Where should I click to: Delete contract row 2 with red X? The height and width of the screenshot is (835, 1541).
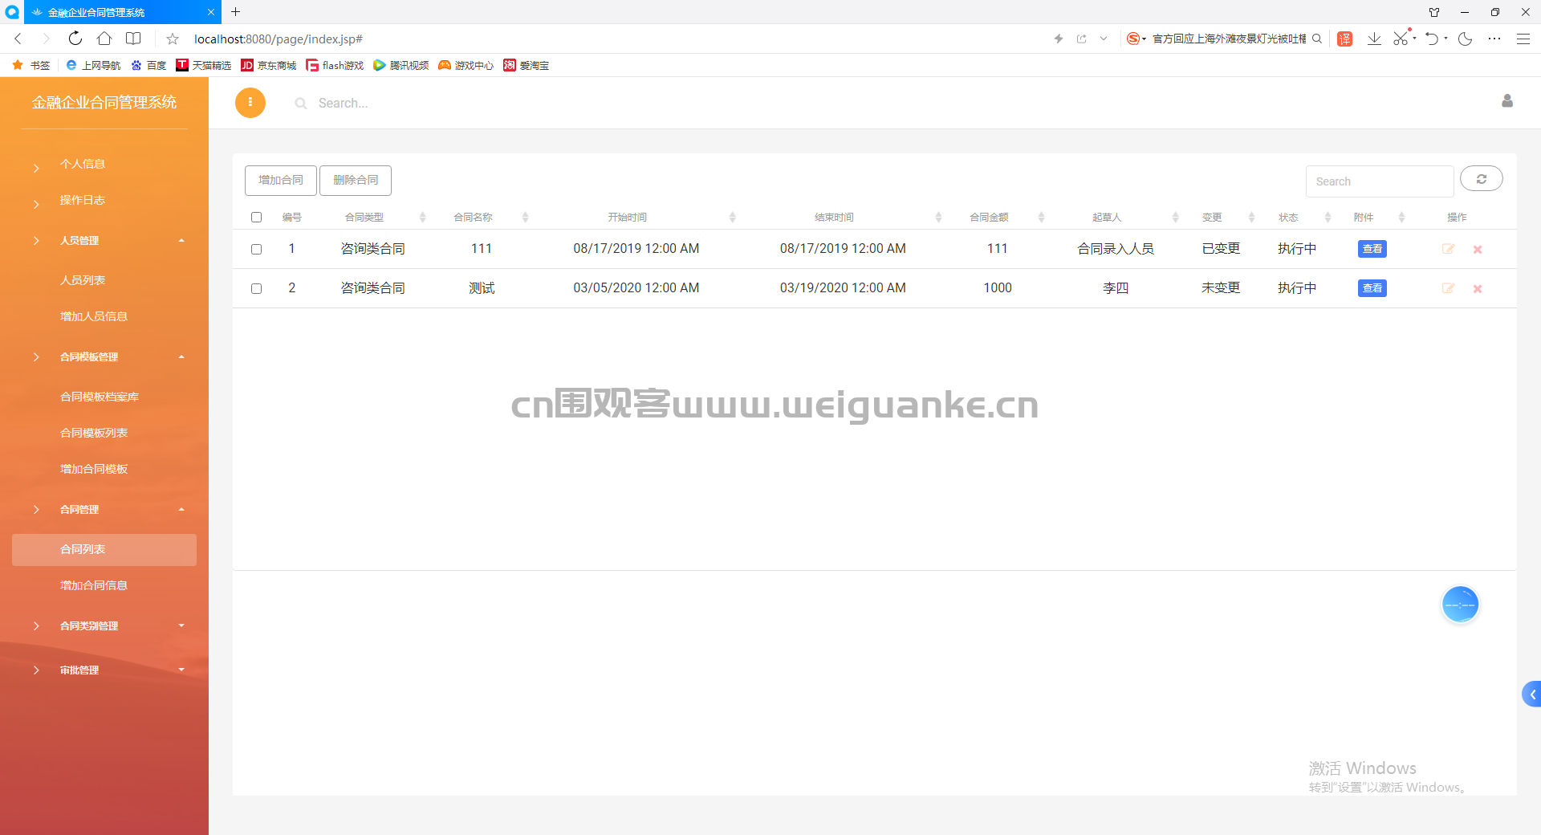(x=1478, y=289)
